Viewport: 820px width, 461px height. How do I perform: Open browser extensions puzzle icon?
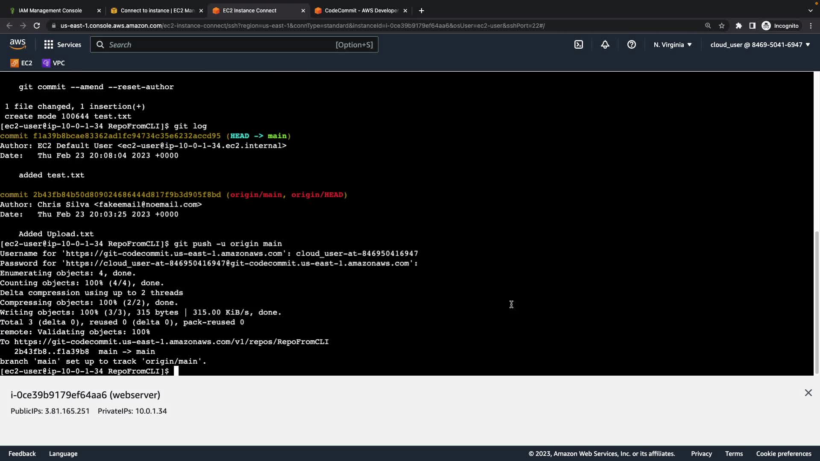point(739,26)
